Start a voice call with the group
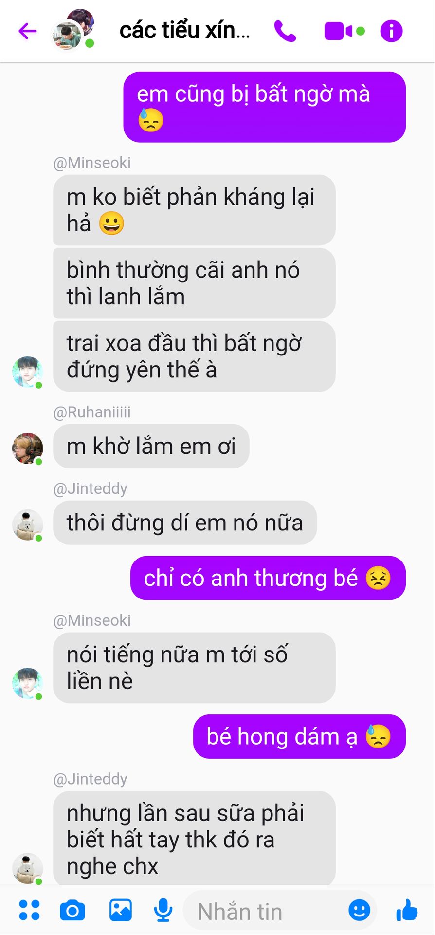The image size is (435, 935). click(x=285, y=31)
